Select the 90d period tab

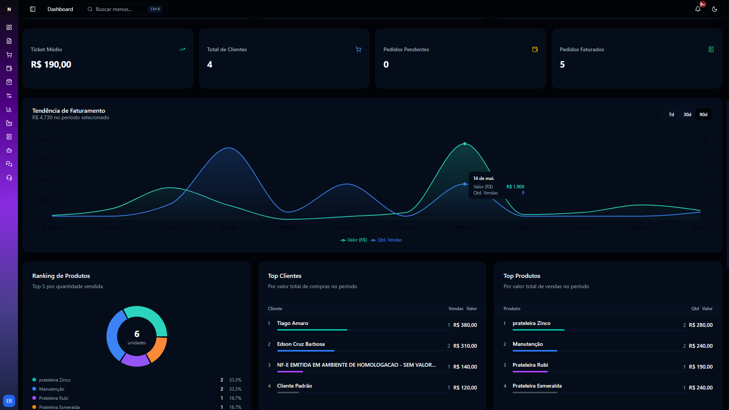point(704,115)
